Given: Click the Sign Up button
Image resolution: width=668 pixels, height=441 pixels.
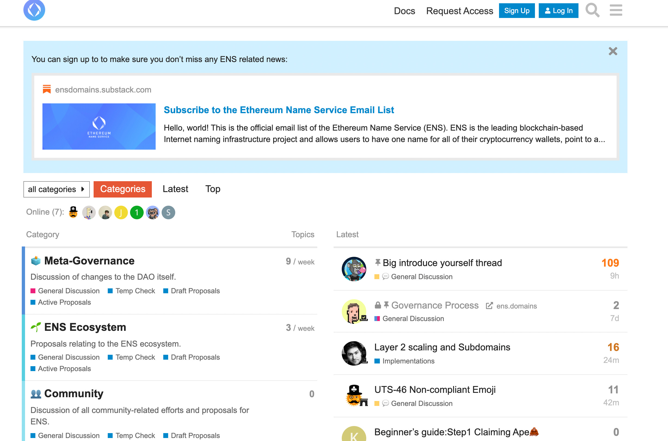Looking at the screenshot, I should point(517,11).
